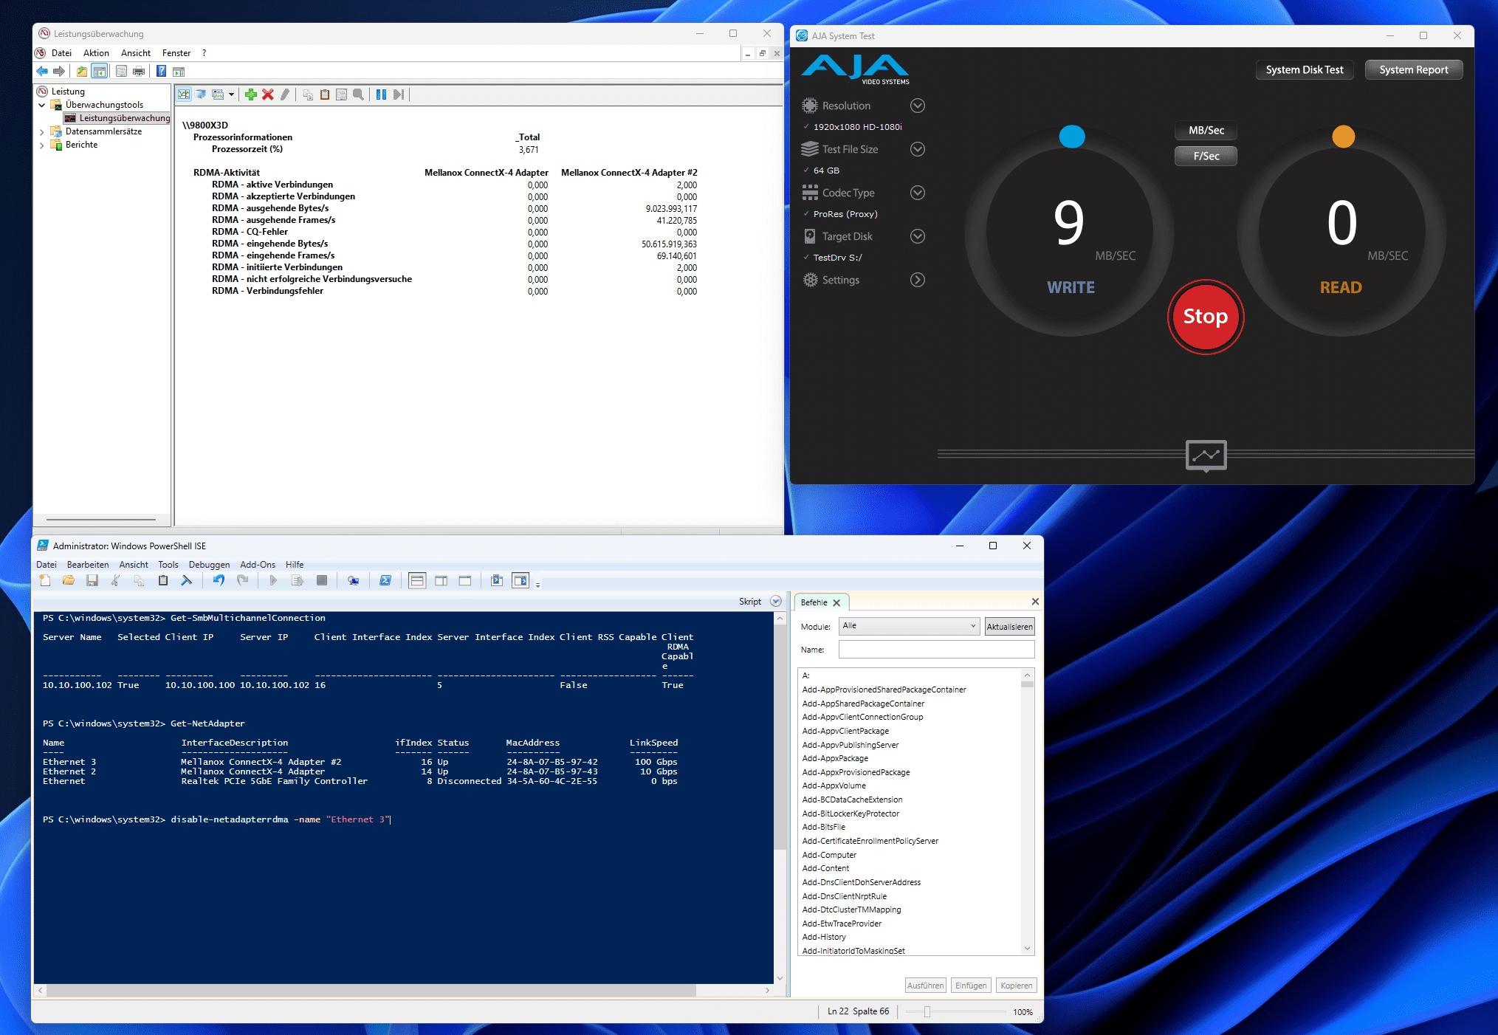Click the Run Script play icon in ISE
The width and height of the screenshot is (1498, 1035).
click(x=273, y=581)
